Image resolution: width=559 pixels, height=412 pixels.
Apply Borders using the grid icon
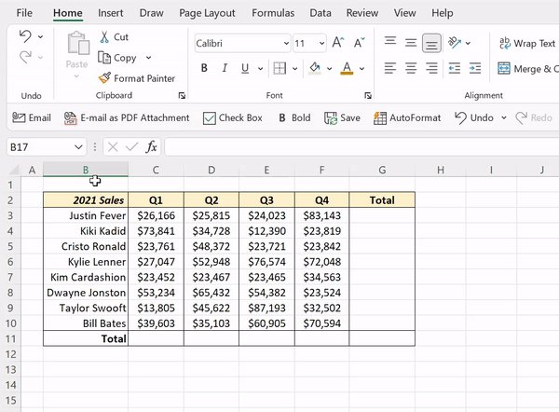pos(279,68)
